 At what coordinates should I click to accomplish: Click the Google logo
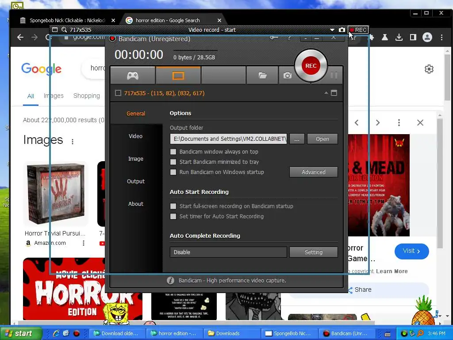pyautogui.click(x=41, y=69)
